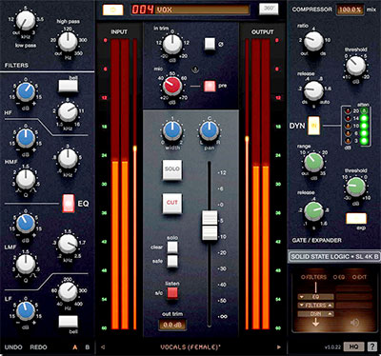The image size is (381, 356).
Task: Click the gate threshold green knob
Action: tap(356, 187)
